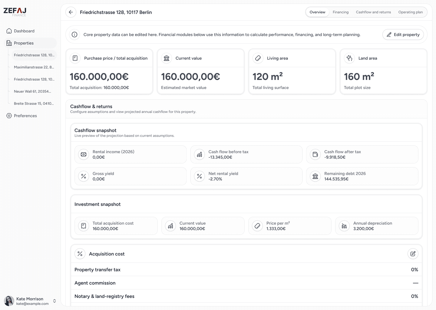Viewport: 436px width, 310px height.
Task: Click the Preferences gear icon
Action: click(9, 116)
